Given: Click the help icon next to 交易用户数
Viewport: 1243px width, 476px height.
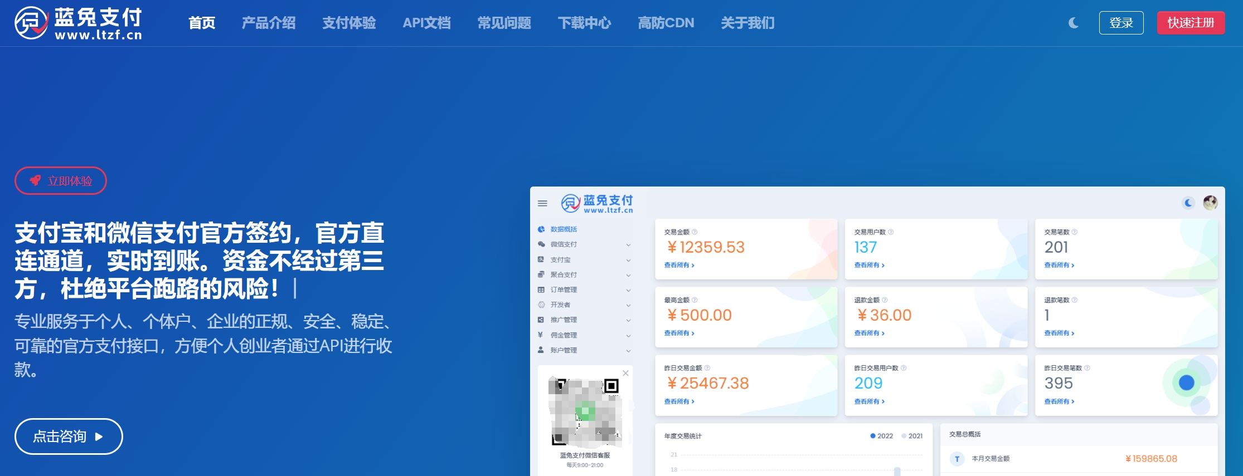Looking at the screenshot, I should coord(891,232).
